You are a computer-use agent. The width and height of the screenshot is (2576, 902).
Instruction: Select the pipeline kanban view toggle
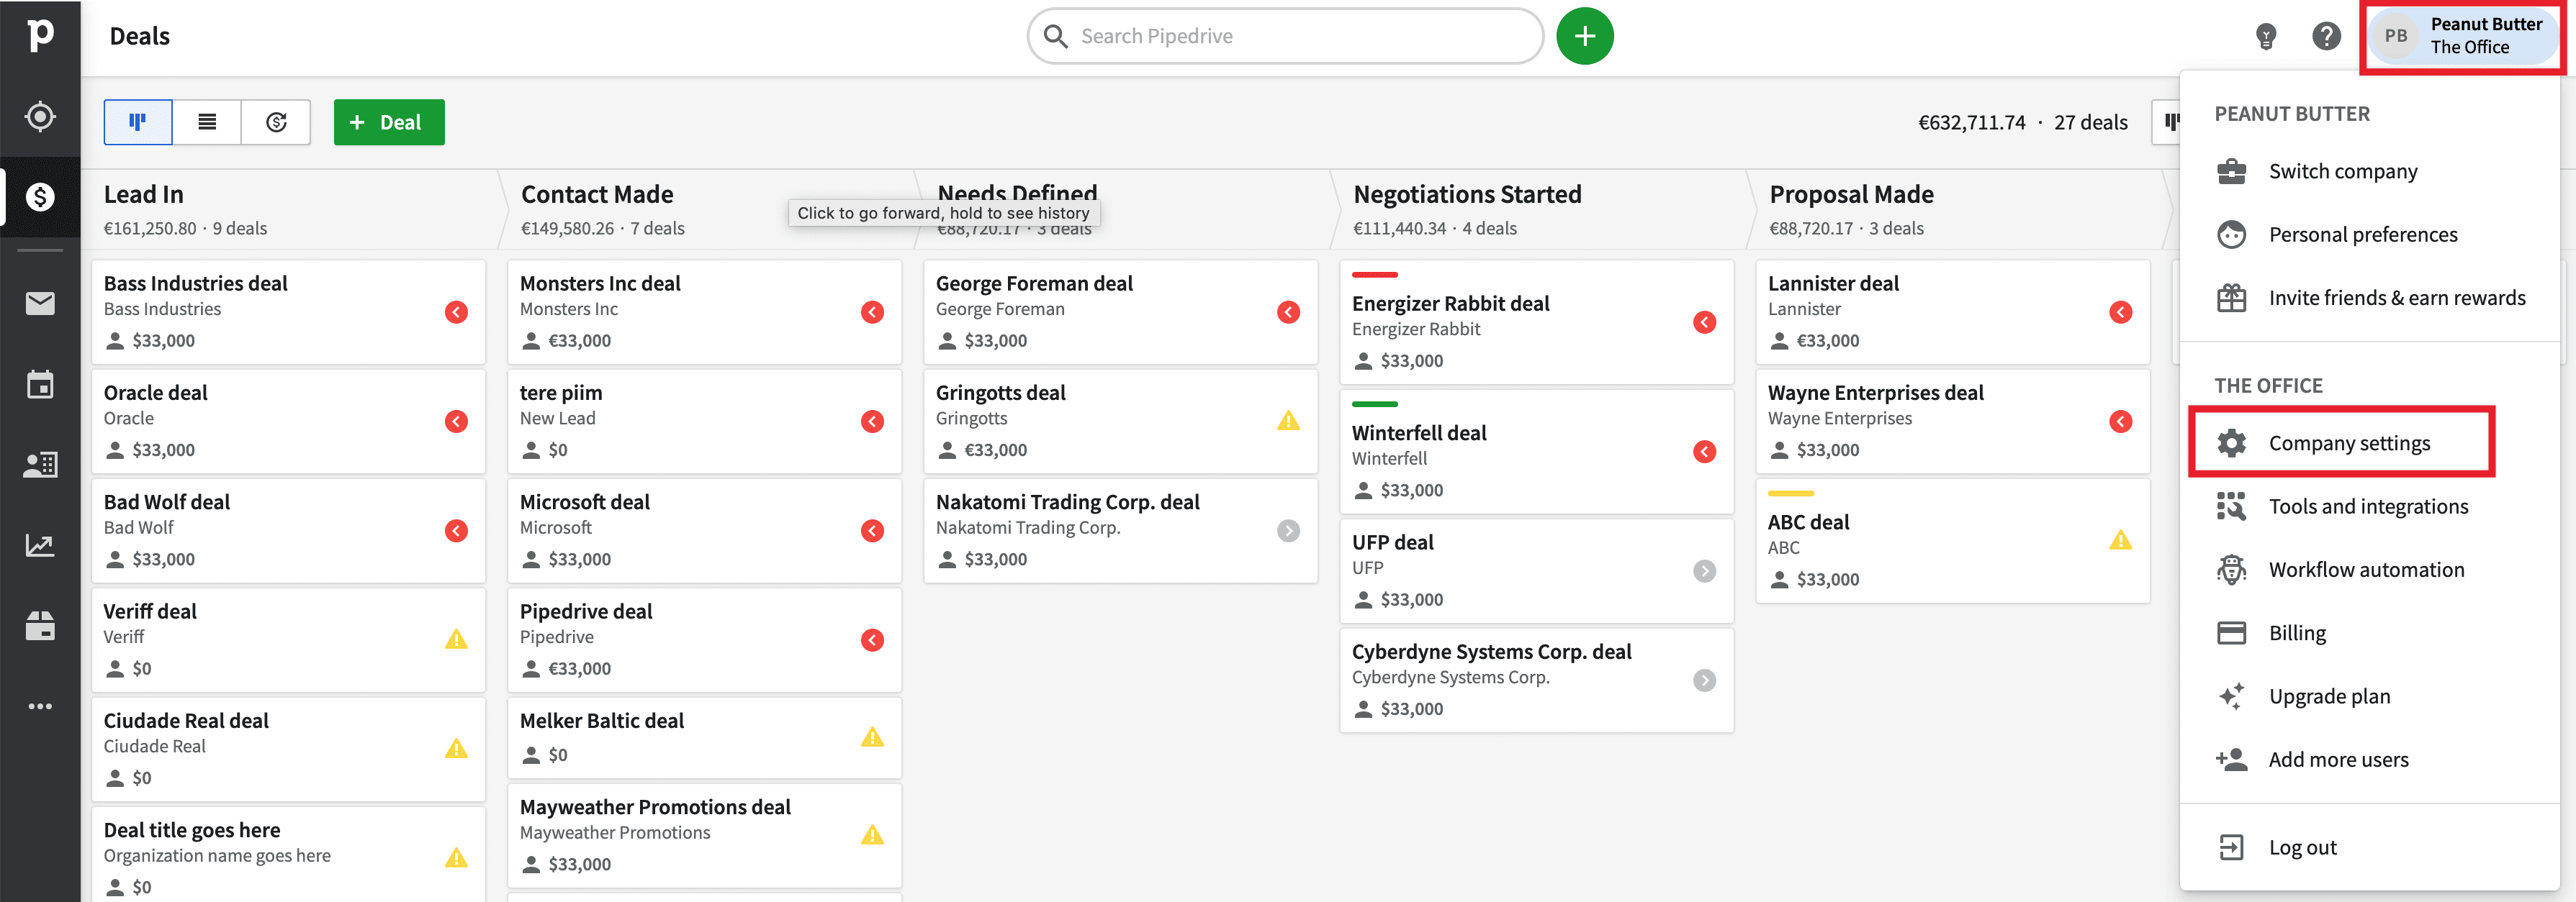pos(138,122)
